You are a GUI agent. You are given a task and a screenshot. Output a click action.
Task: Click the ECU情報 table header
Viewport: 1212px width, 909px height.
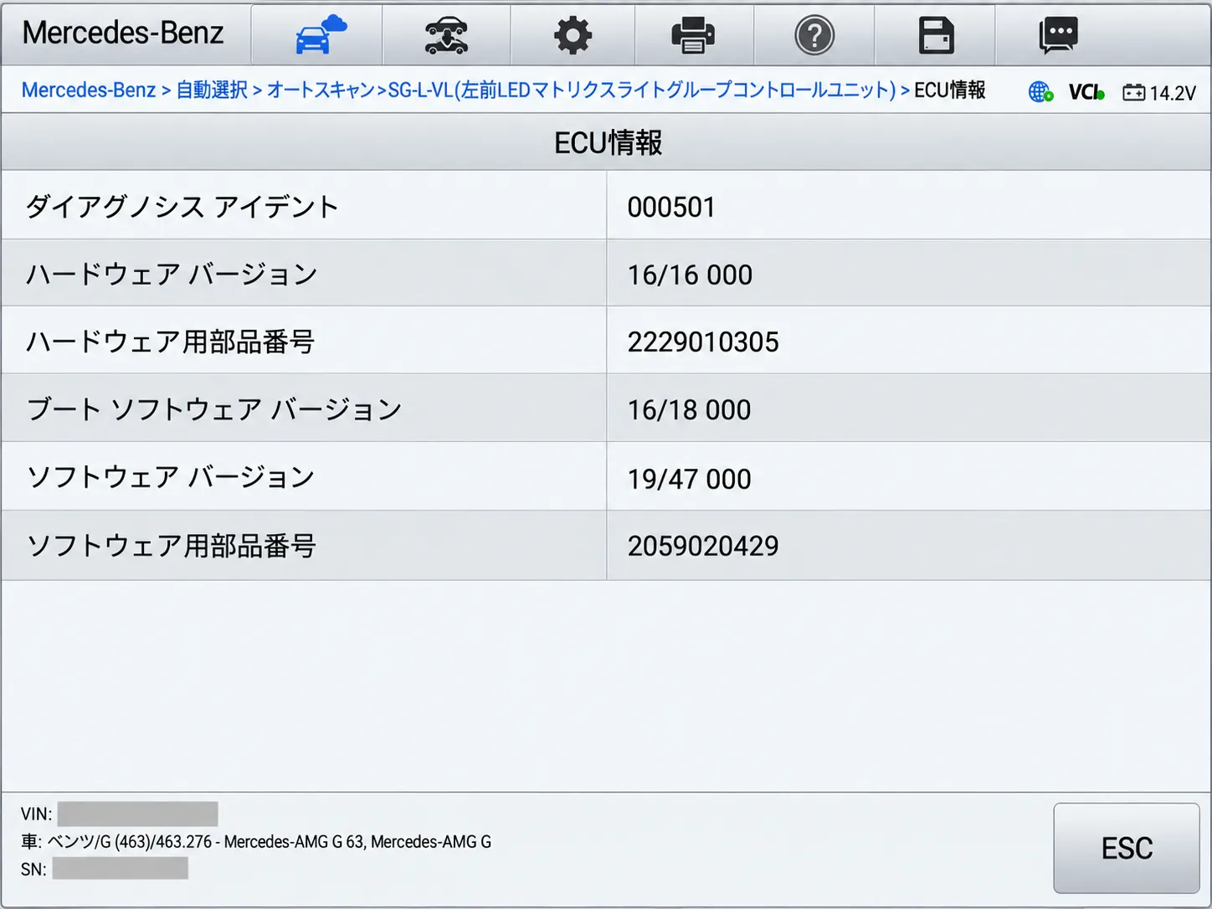[608, 143]
